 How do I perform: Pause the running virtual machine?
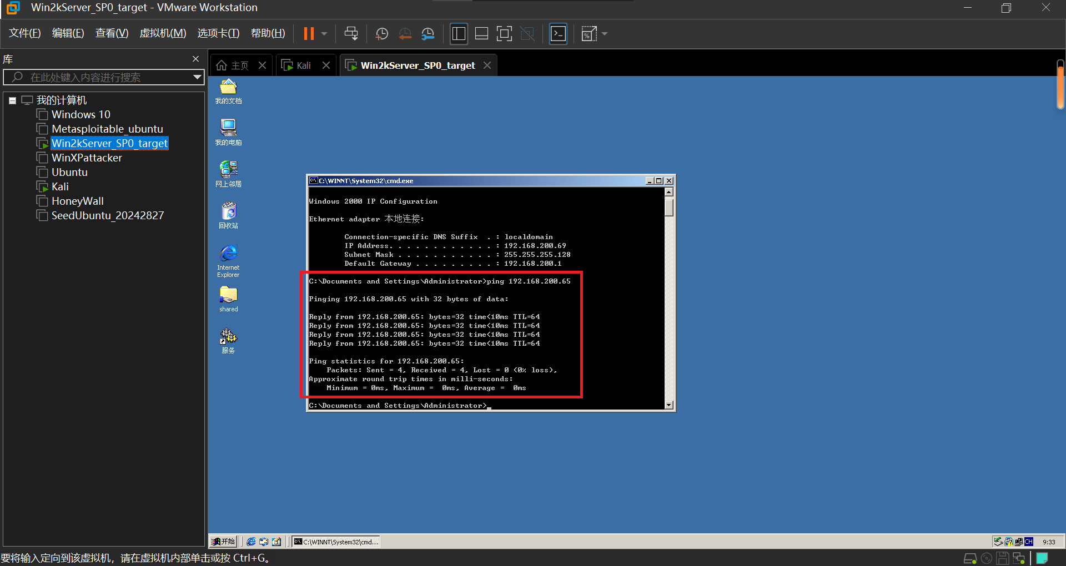tap(309, 34)
